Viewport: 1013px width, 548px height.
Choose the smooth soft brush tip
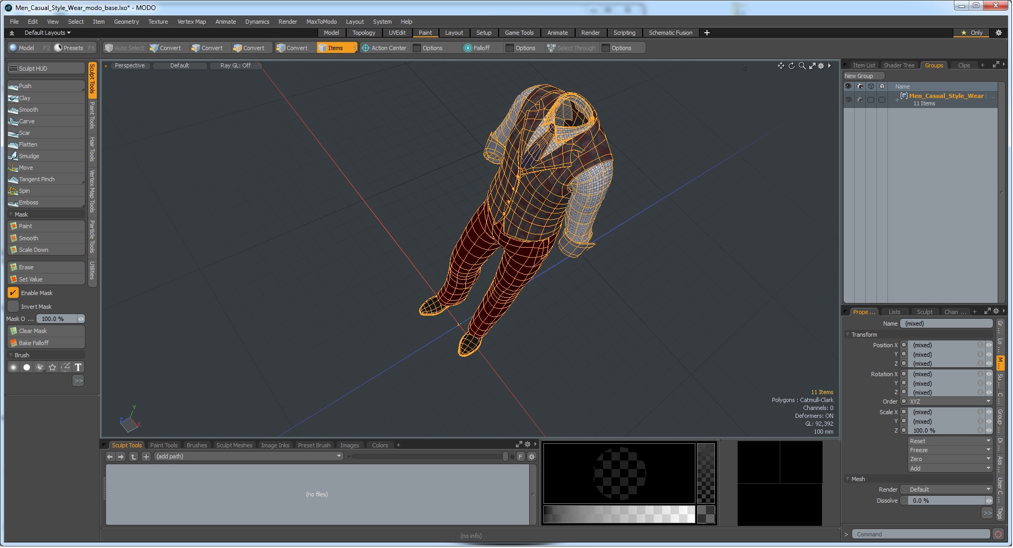[14, 367]
